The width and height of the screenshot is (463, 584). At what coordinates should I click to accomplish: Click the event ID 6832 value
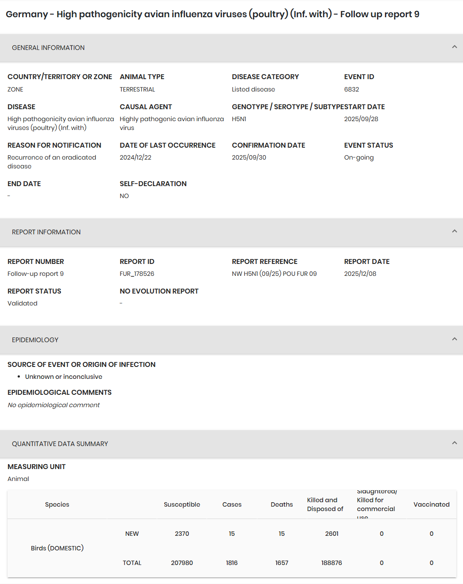[351, 89]
